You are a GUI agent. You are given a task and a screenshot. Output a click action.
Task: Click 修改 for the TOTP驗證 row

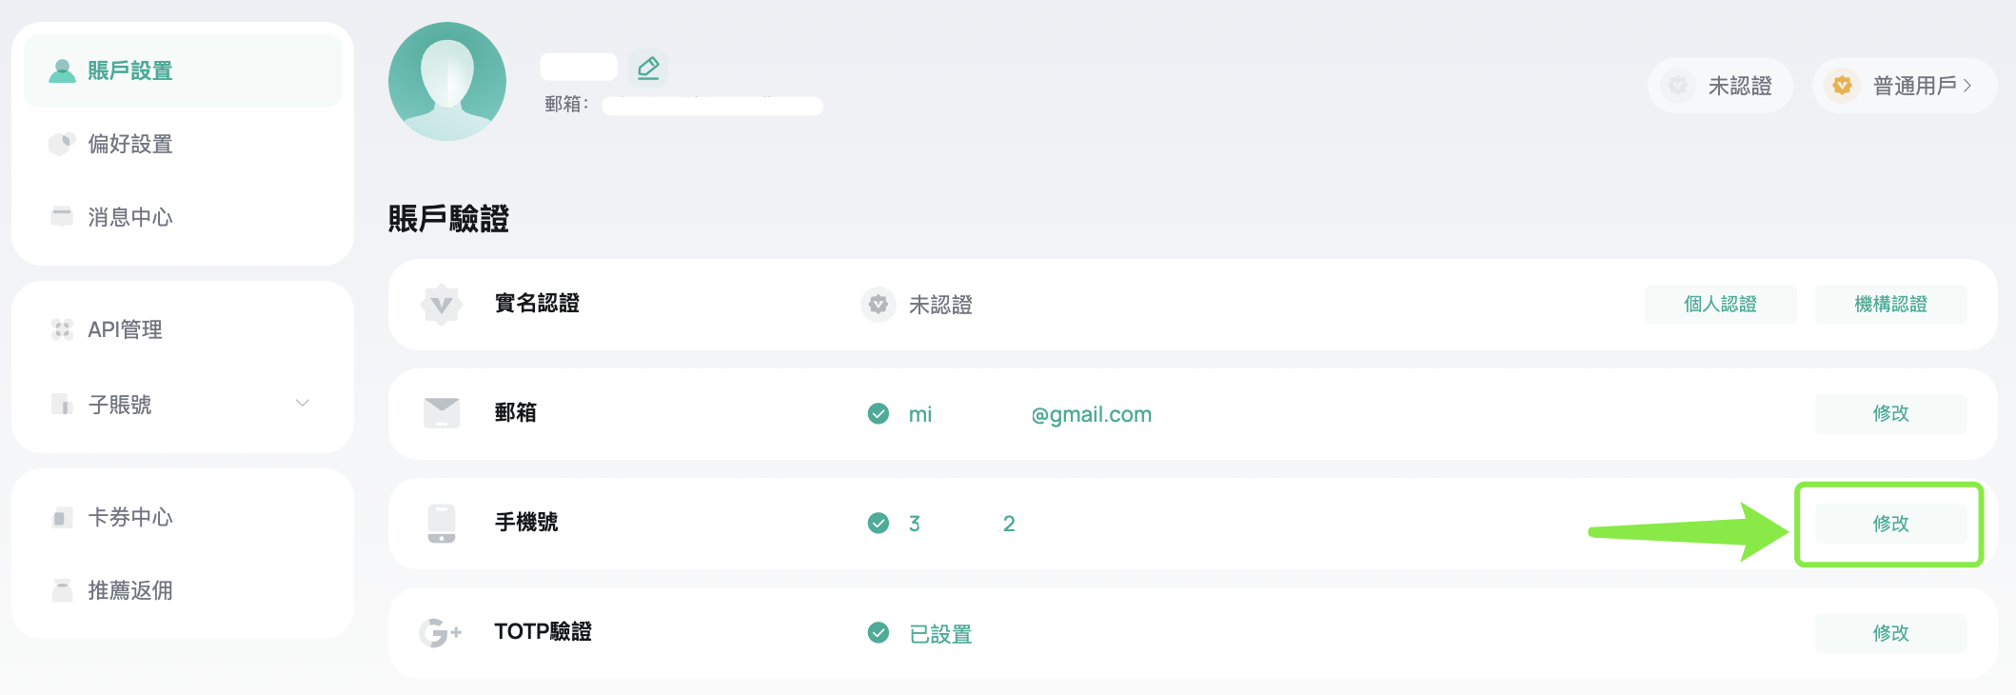[x=1890, y=633]
